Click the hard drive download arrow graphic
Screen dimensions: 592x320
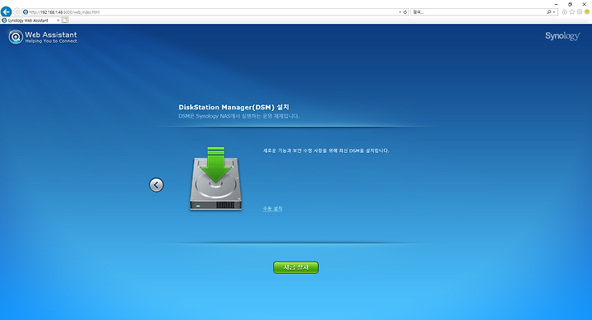[215, 179]
